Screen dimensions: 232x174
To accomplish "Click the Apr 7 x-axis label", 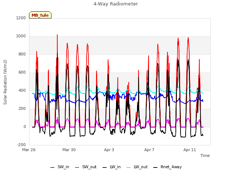I will [x=149, y=150].
